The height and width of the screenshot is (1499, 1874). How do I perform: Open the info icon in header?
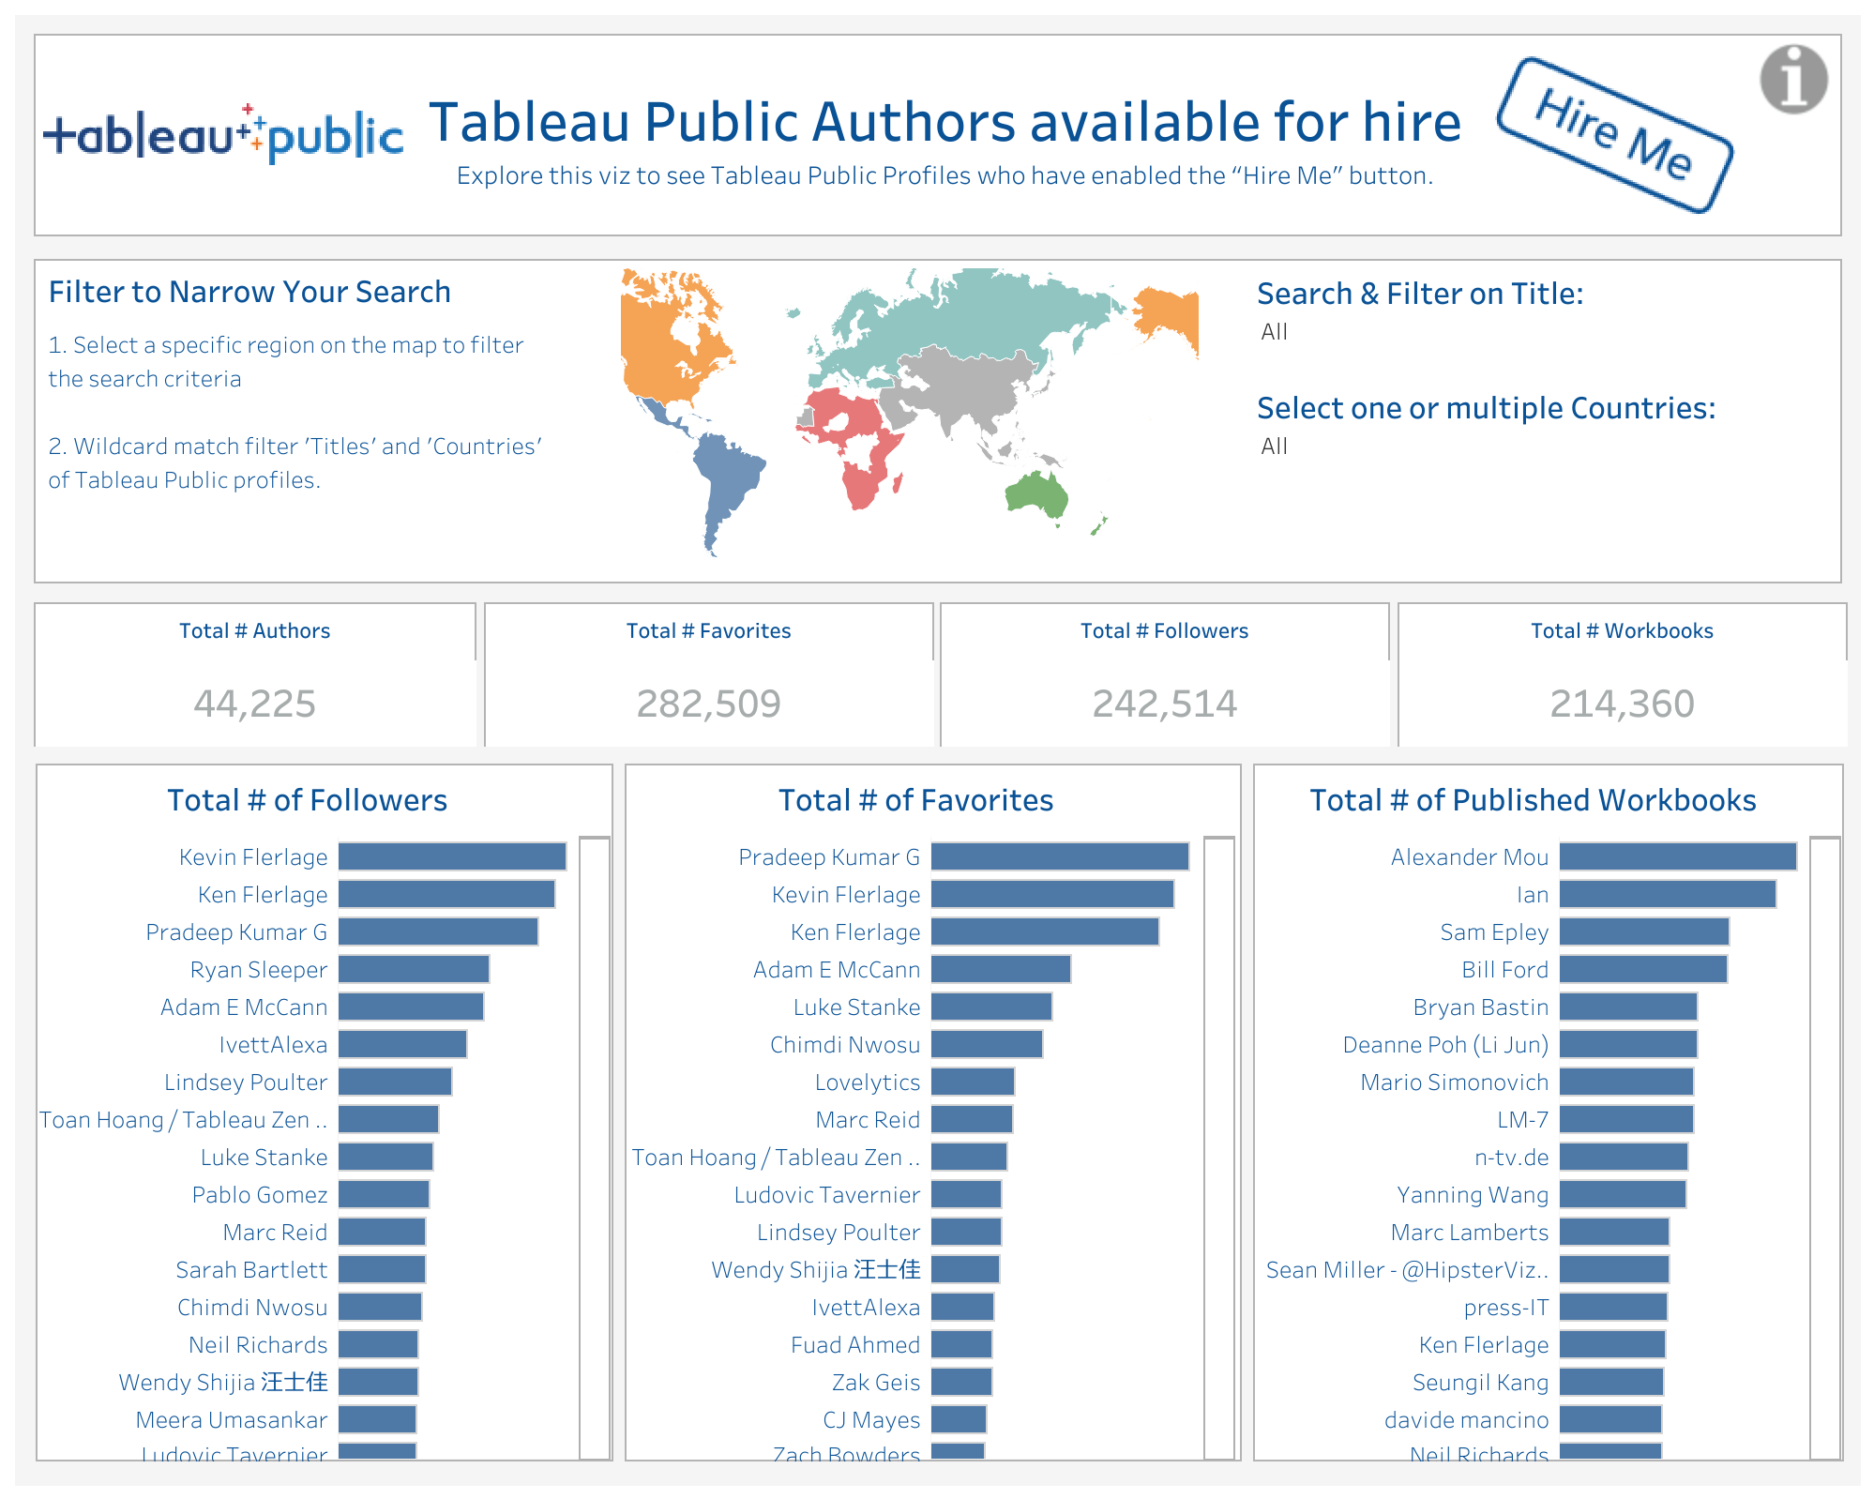(1792, 80)
